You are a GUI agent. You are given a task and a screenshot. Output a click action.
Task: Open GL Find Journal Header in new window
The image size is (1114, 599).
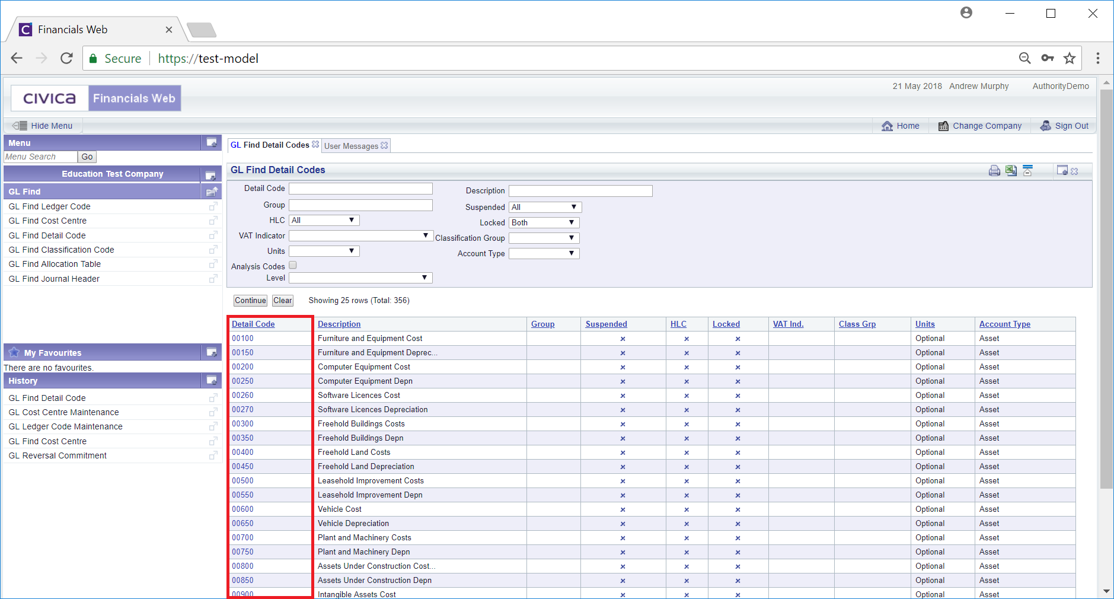pos(213,279)
